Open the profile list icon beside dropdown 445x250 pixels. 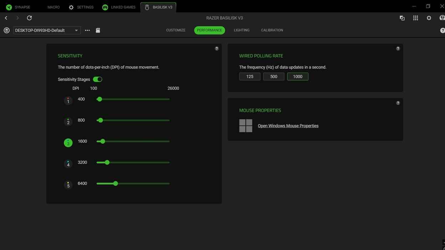click(6, 30)
